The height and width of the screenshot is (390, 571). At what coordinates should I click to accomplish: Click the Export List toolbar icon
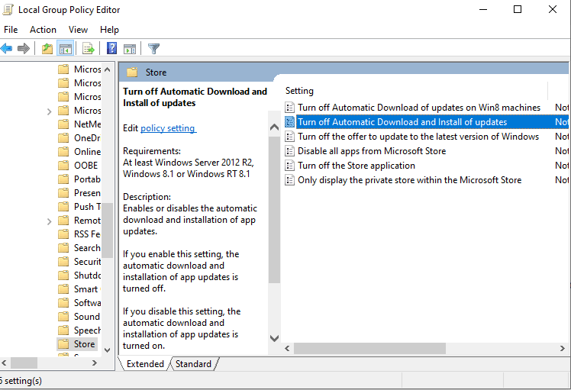click(88, 48)
